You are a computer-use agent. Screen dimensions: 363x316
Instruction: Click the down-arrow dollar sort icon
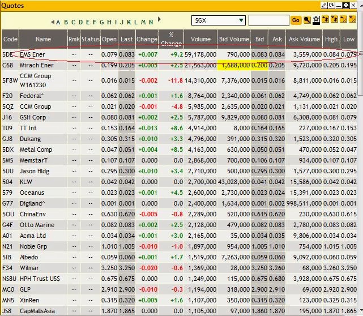click(334, 19)
